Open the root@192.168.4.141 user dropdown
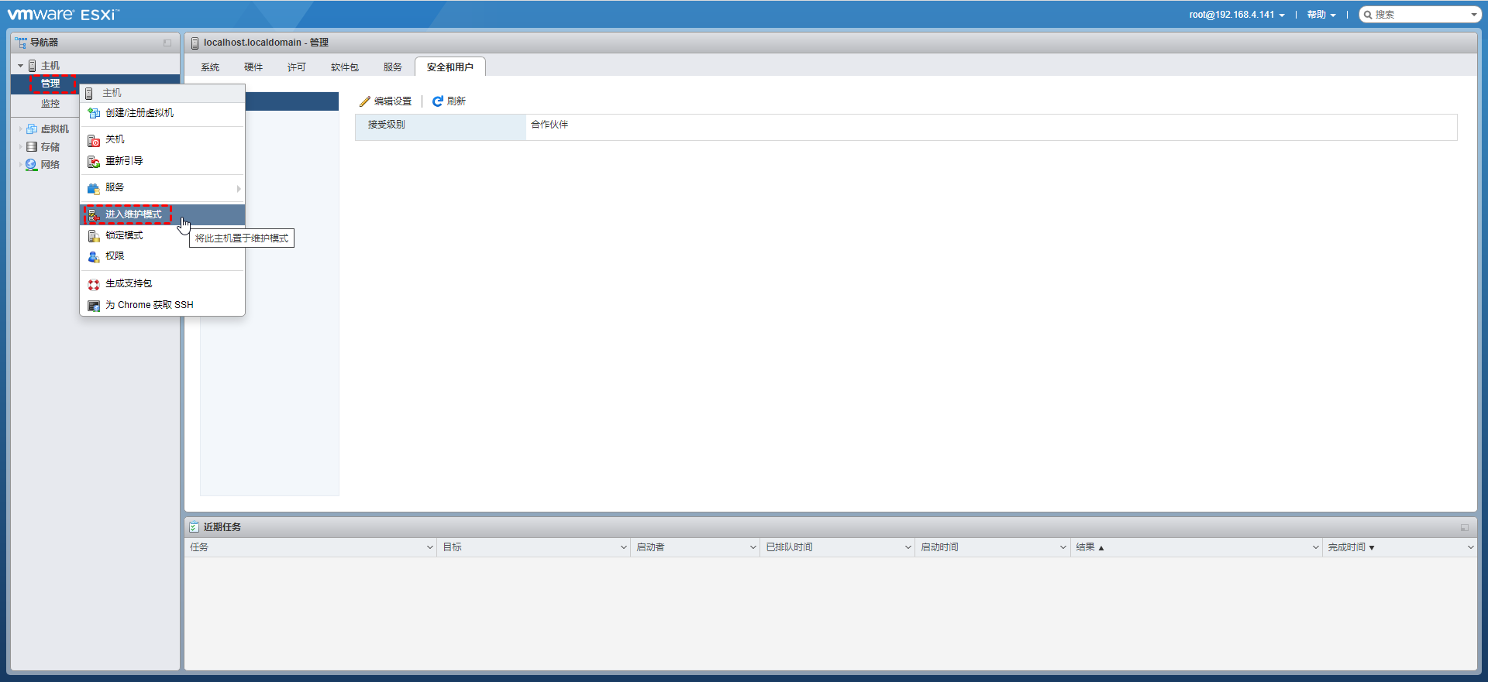Image resolution: width=1488 pixels, height=682 pixels. tap(1237, 15)
